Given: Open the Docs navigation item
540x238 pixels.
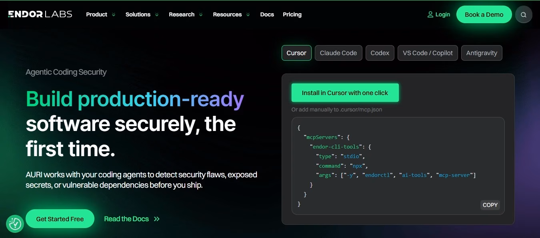Looking at the screenshot, I should [x=267, y=14].
